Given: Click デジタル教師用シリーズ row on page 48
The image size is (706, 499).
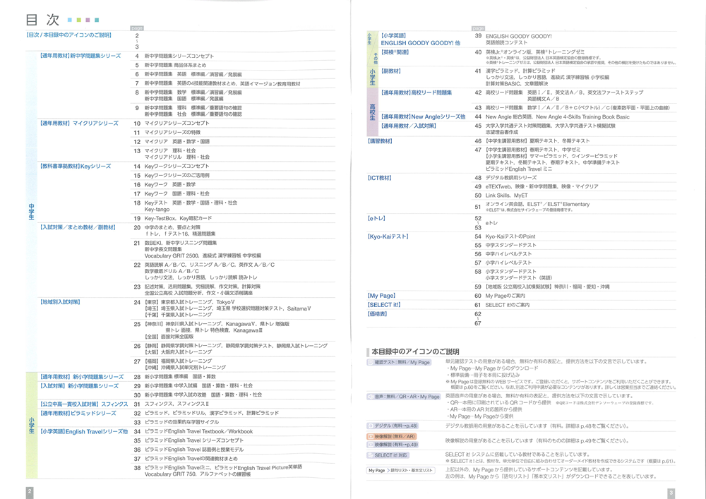Looking at the screenshot, I should (x=511, y=178).
